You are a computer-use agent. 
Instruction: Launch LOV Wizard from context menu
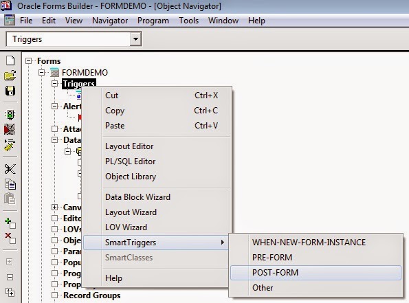point(157,227)
